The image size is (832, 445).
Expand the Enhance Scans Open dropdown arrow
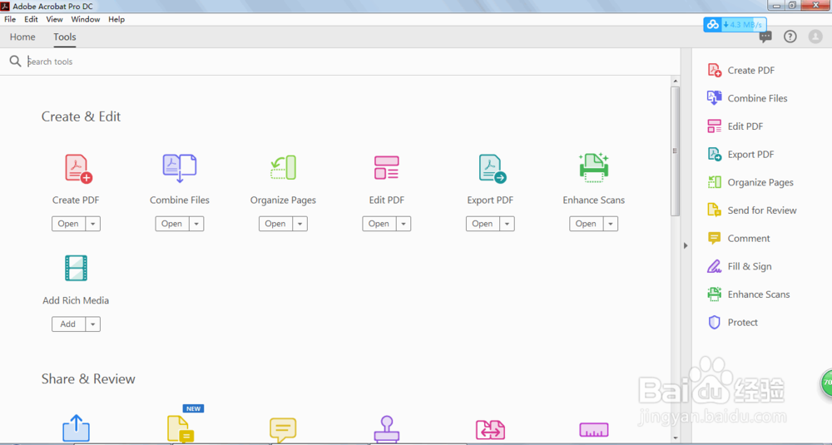point(610,224)
